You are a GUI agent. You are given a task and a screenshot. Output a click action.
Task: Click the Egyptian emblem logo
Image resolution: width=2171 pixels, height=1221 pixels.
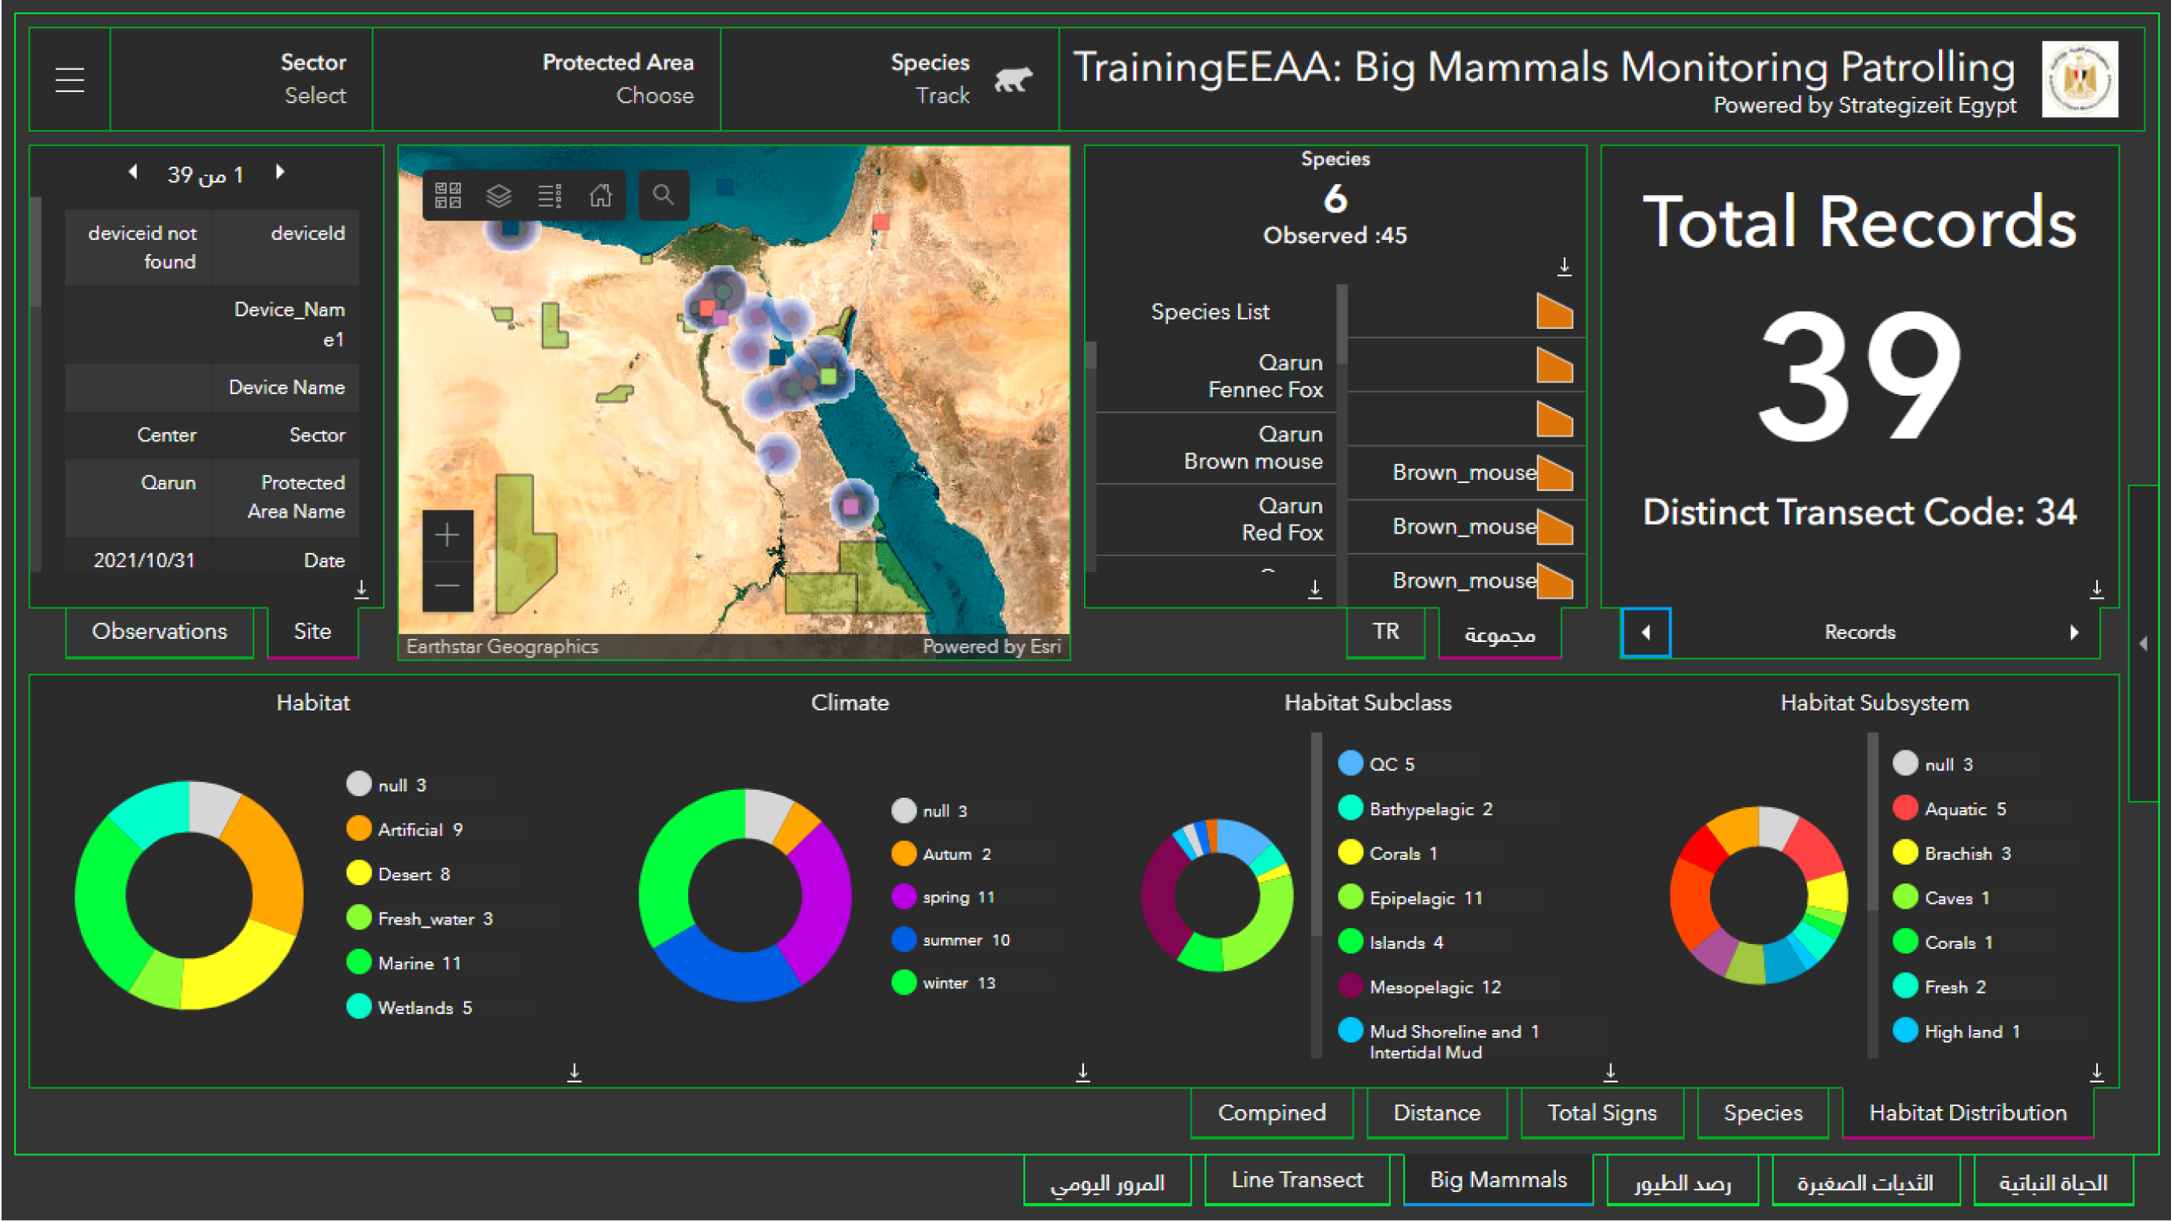pos(2079,79)
